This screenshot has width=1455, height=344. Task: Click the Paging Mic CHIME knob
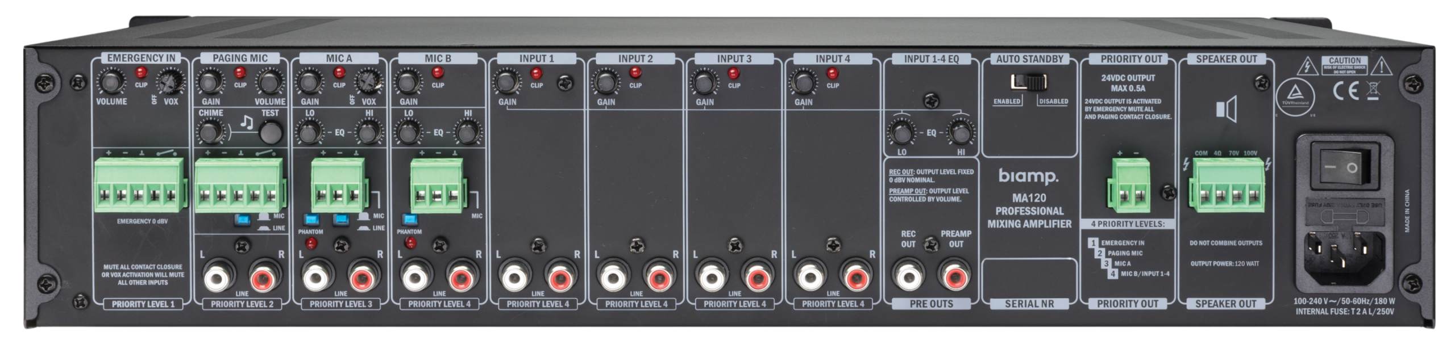point(210,134)
